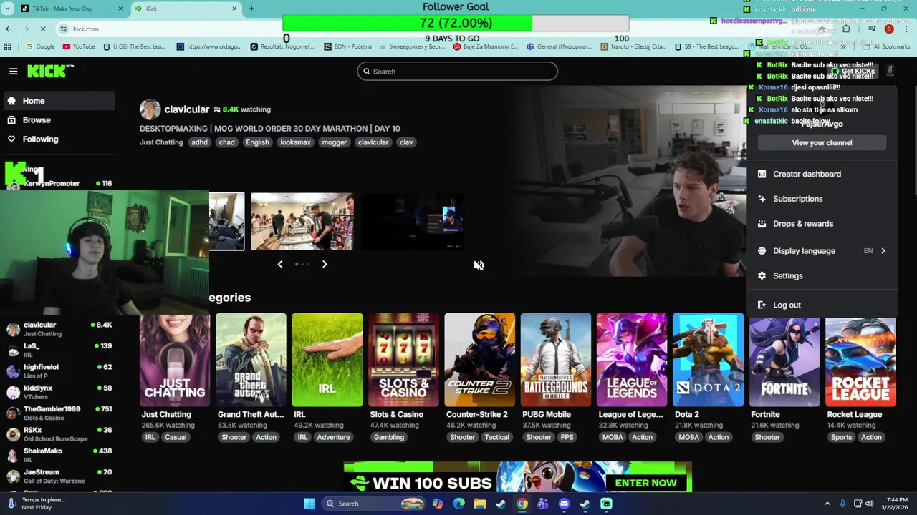The image size is (917, 515).
Task: Open File Explorer from taskbar
Action: coord(480,504)
